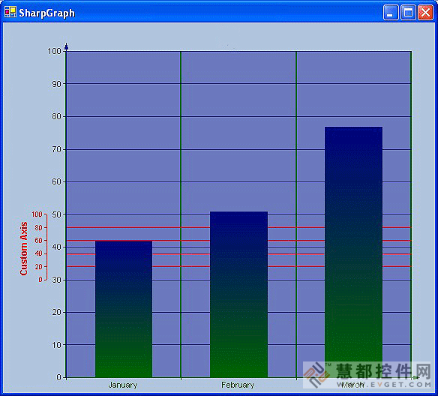The width and height of the screenshot is (438, 396).
Task: Click the red Custom Axis title
Action: click(x=24, y=248)
